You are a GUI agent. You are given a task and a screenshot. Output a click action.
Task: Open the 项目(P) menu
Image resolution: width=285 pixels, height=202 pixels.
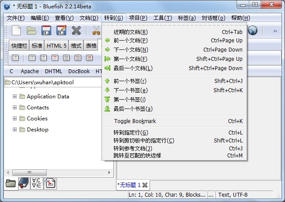pyautogui.click(x=138, y=18)
